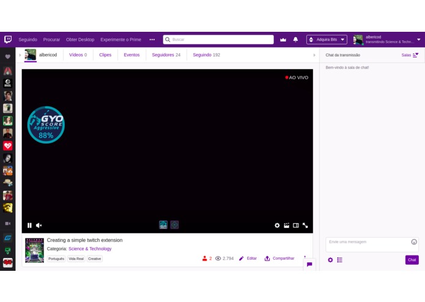Open the three-dots more menu in top bar

coord(152,40)
